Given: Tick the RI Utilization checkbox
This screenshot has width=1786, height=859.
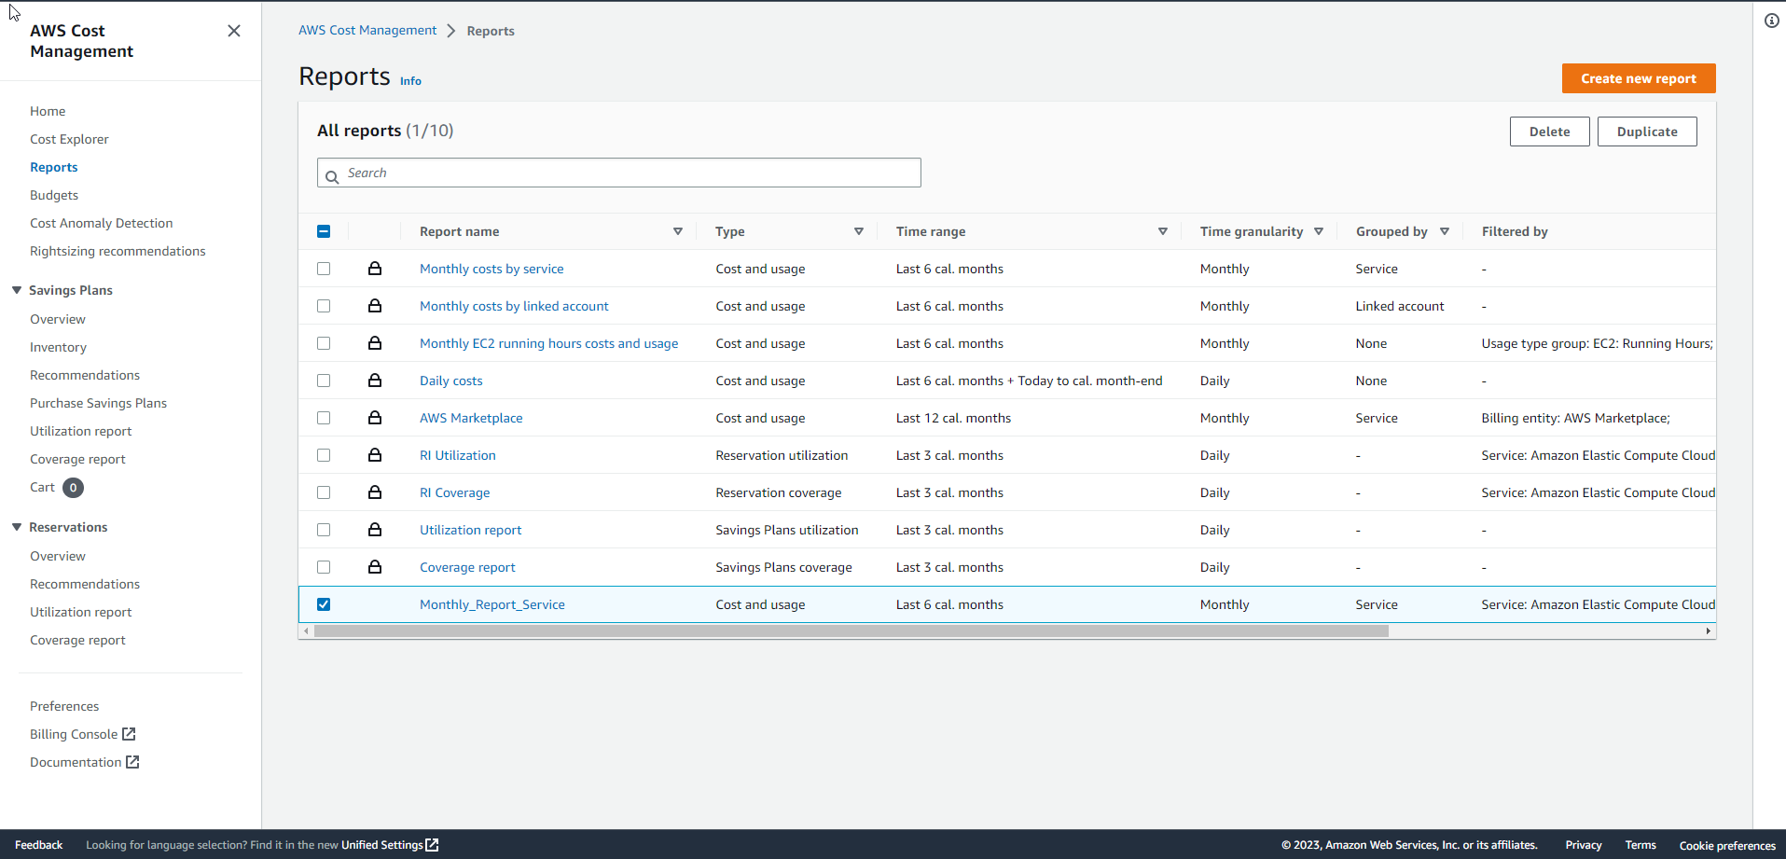Looking at the screenshot, I should (x=324, y=455).
